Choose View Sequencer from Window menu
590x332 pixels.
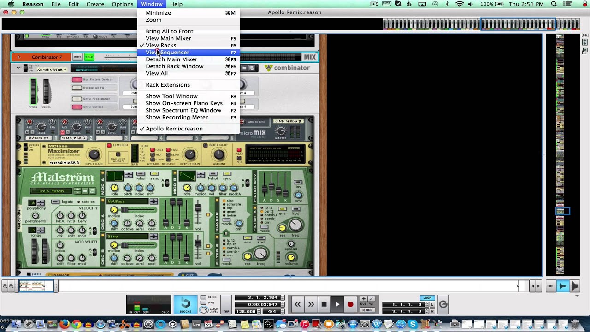(189, 53)
